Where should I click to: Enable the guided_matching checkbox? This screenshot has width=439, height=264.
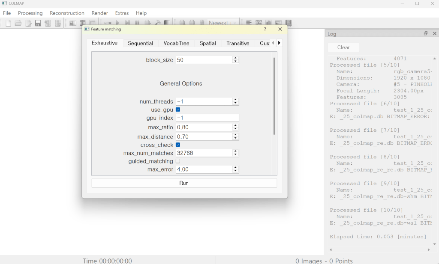[x=178, y=161]
